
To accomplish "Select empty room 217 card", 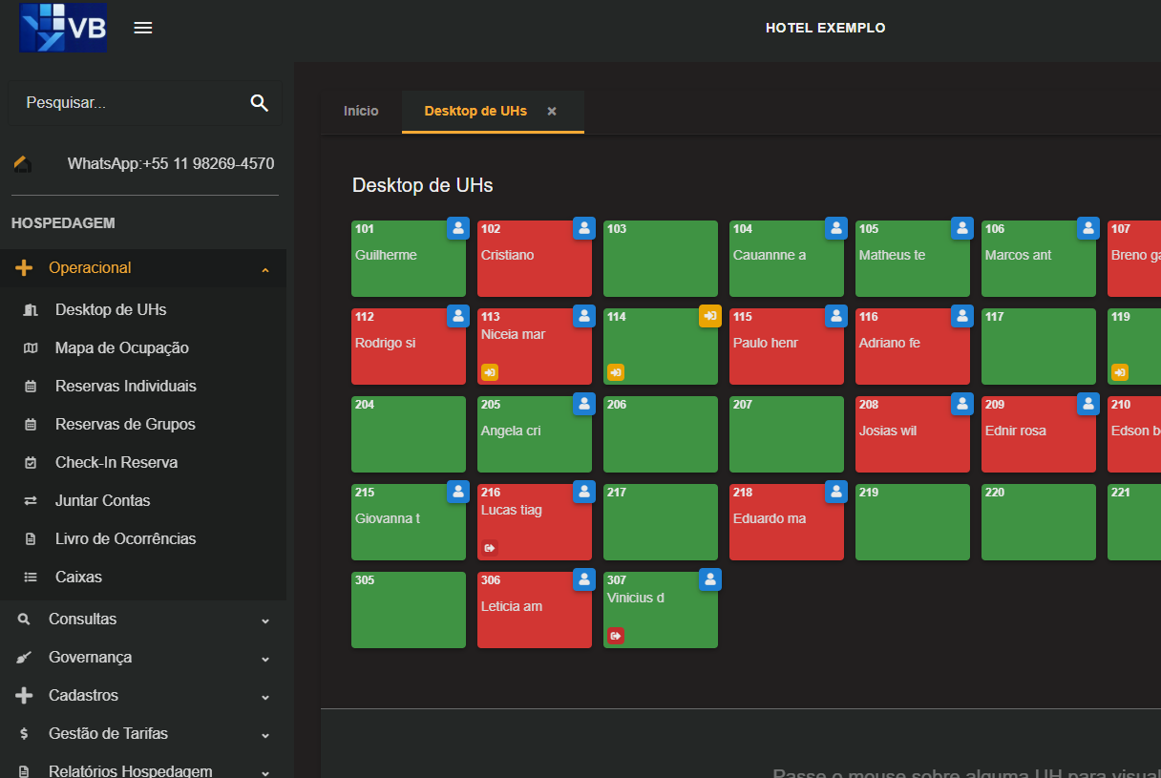I will 661,522.
